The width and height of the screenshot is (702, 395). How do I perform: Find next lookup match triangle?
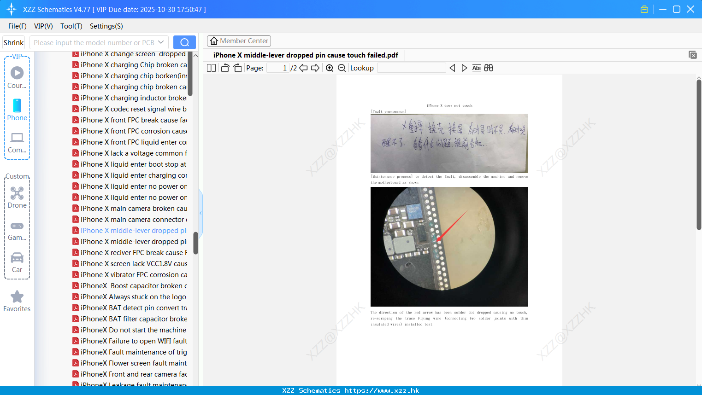pyautogui.click(x=464, y=68)
